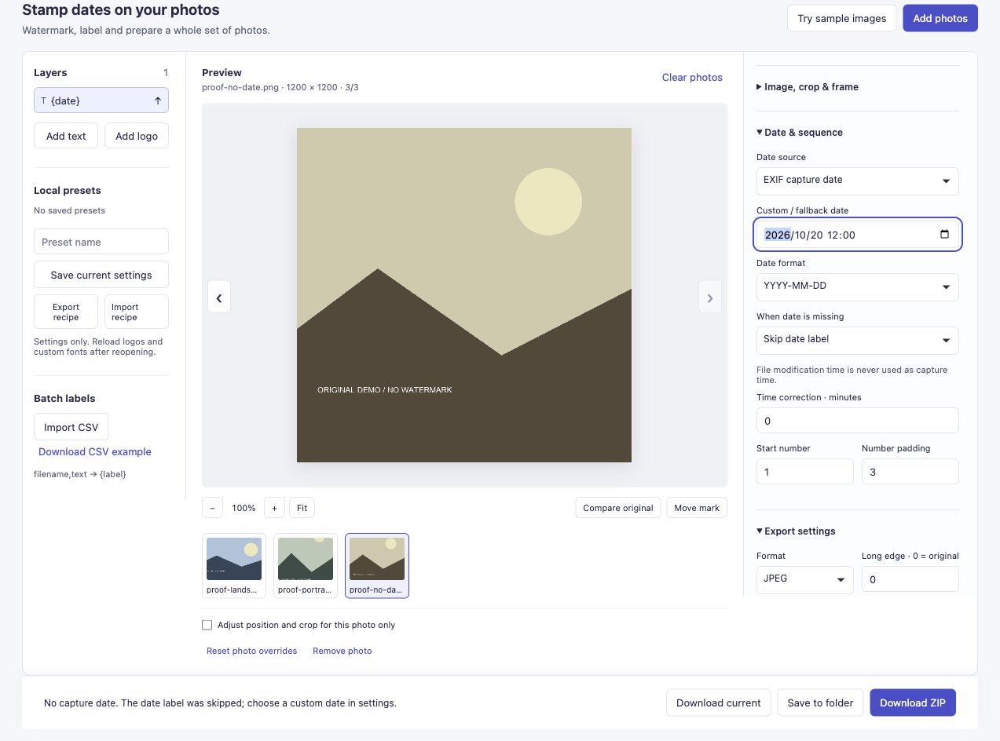The image size is (1000, 741).
Task: Click the Download ZIP button
Action: tap(913, 703)
